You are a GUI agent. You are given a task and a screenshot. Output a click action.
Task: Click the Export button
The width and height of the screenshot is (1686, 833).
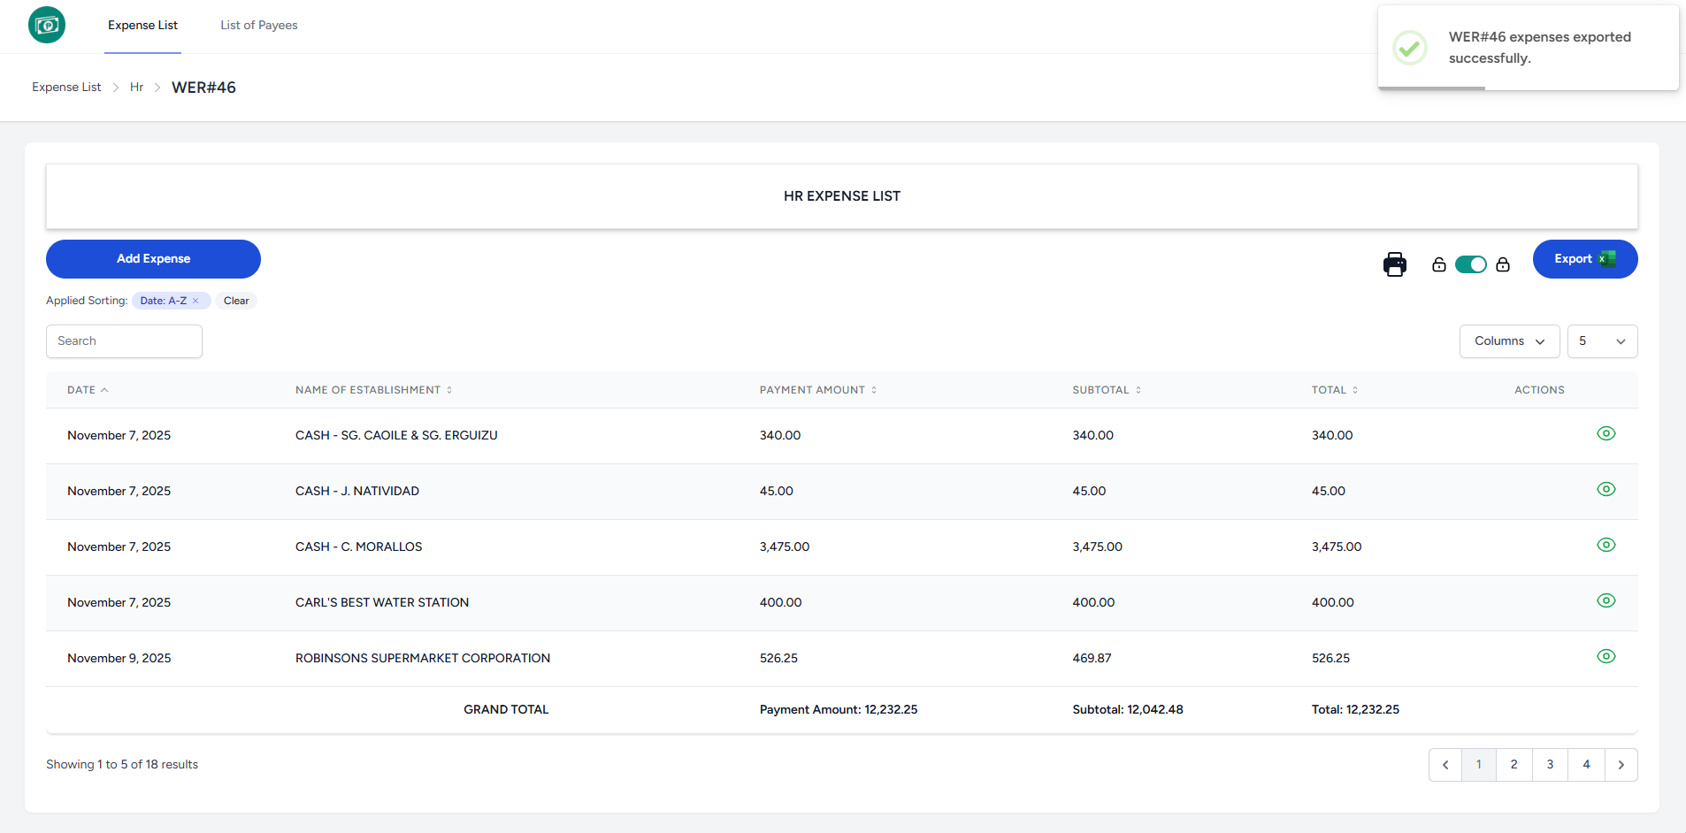[1585, 259]
